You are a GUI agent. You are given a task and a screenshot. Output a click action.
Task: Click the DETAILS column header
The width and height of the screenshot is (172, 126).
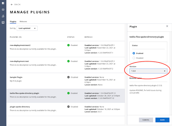click(88, 37)
